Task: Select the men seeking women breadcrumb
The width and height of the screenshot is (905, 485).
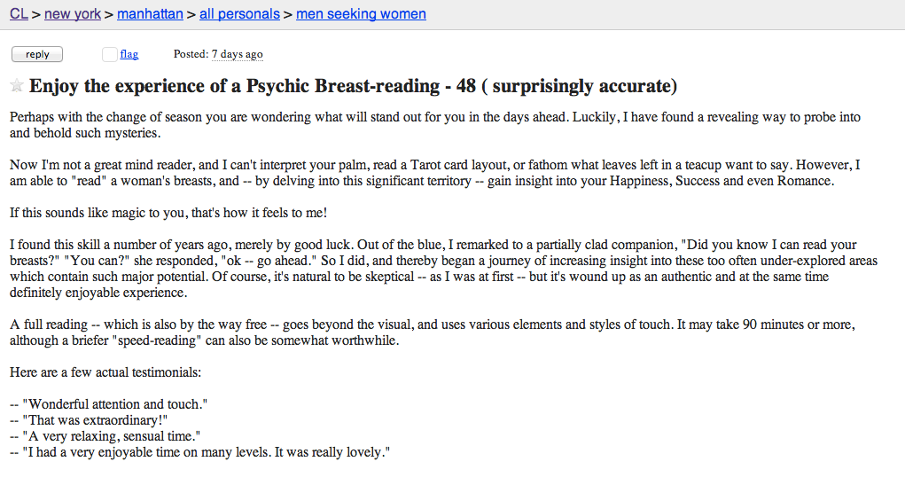Action: click(362, 14)
